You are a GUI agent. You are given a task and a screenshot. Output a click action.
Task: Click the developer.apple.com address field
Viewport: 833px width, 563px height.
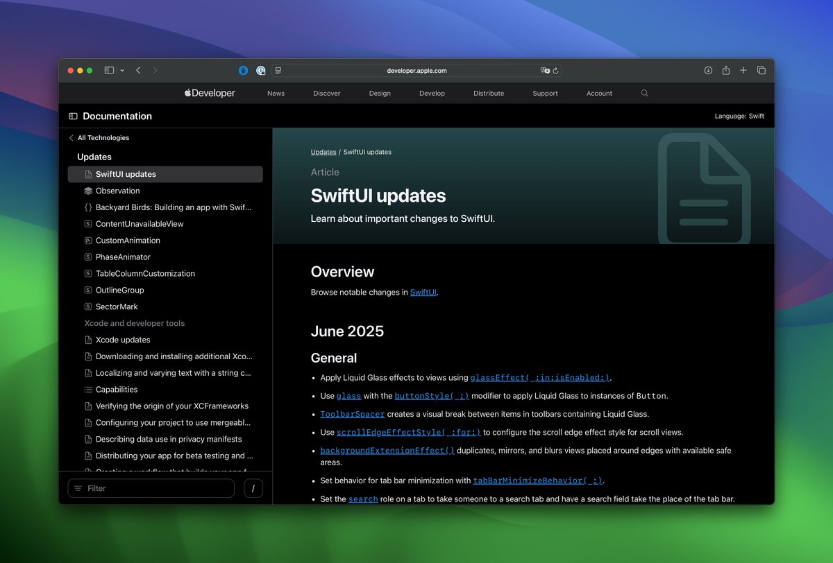416,70
